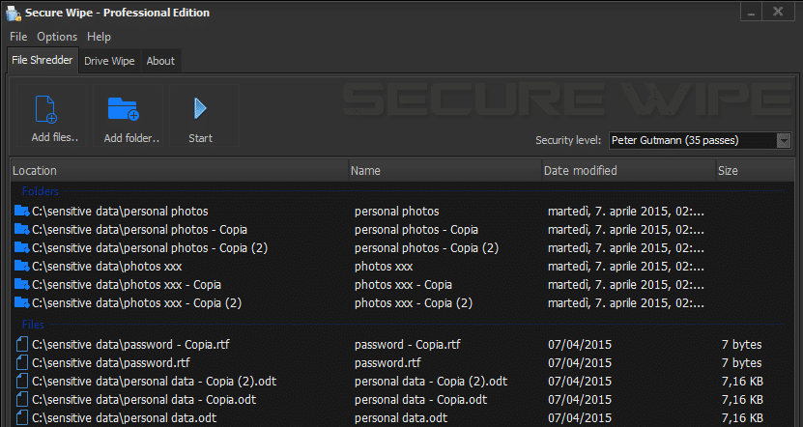Click the Secure Wipe app icon in the title bar
Screen dimensions: 803x427
14,14
